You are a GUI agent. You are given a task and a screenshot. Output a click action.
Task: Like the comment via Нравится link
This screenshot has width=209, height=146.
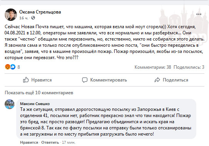29,143
